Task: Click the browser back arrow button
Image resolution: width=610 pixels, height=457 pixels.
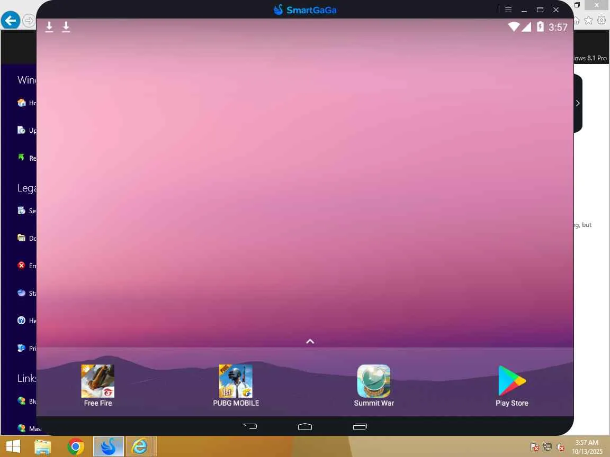Action: tap(10, 20)
